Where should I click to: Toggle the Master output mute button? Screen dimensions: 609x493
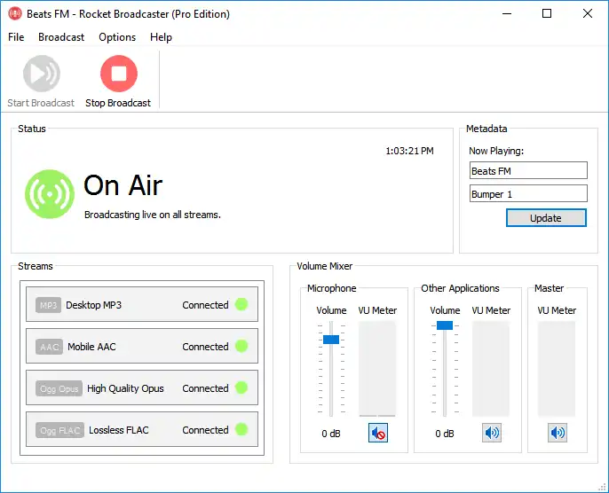tap(558, 433)
